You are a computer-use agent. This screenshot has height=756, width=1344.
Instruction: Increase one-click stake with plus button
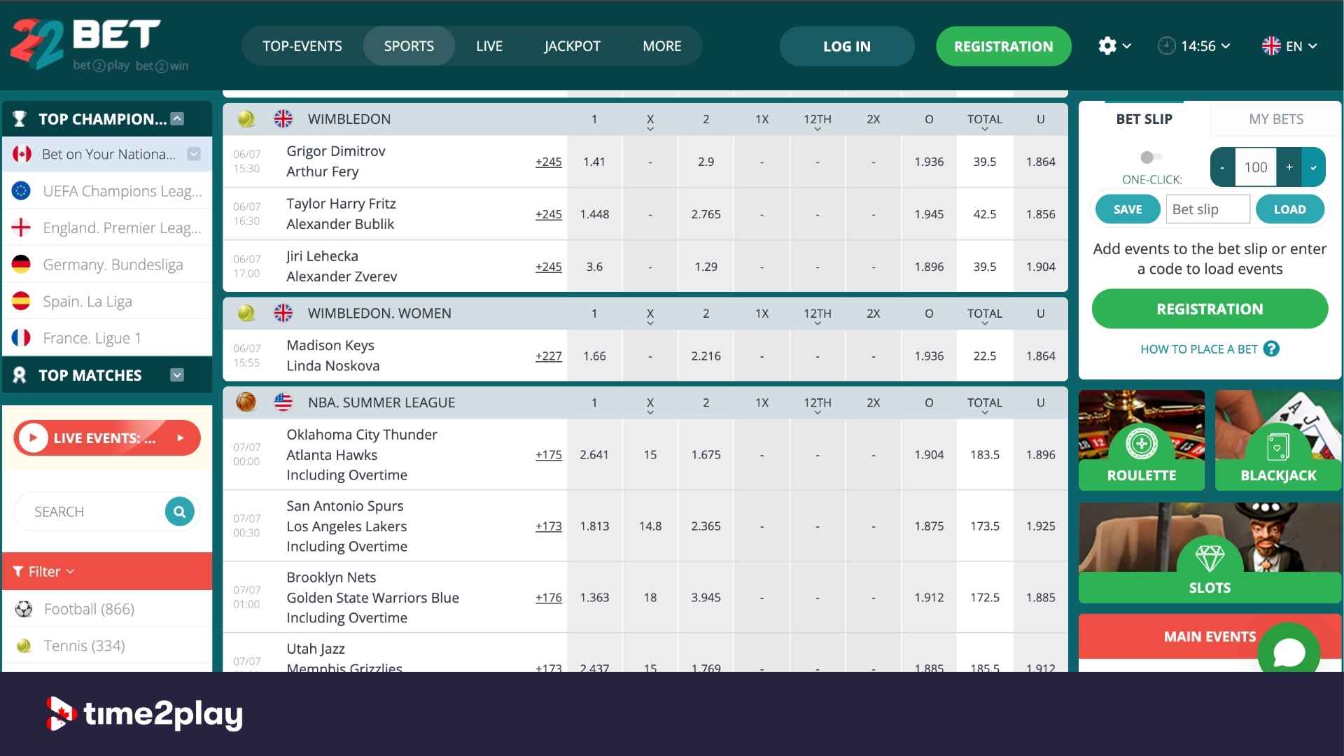pos(1289,167)
